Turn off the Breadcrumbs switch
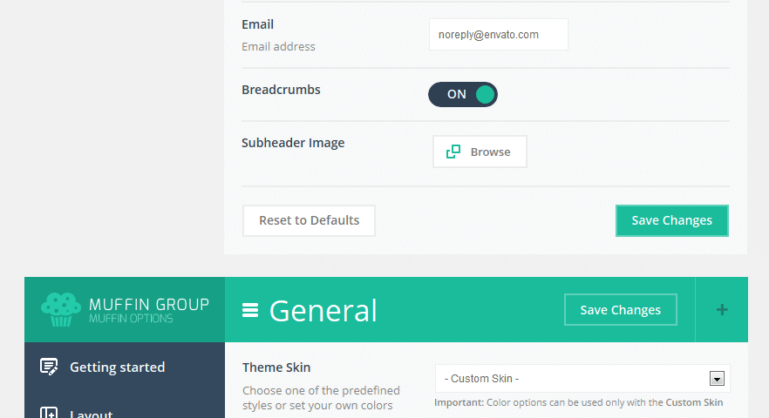Image resolution: width=769 pixels, height=418 pixels. [x=462, y=94]
